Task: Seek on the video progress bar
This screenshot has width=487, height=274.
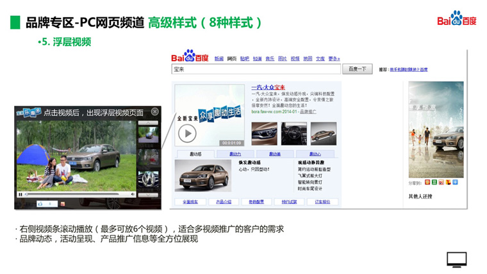Action: pos(72,194)
